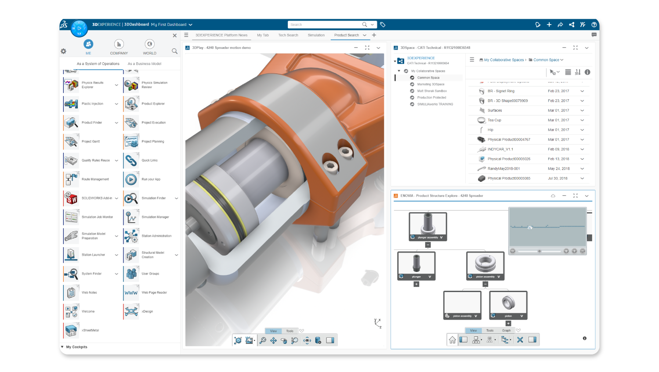Open the 3DEXPERIENCE compass
Screen dimensions: 659x372
click(79, 28)
